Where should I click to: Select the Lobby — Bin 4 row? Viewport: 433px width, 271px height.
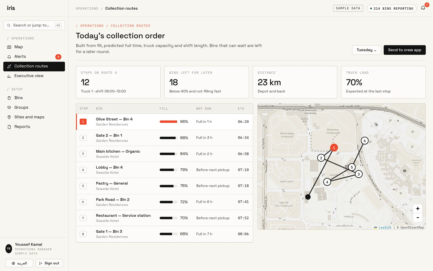tap(164, 170)
